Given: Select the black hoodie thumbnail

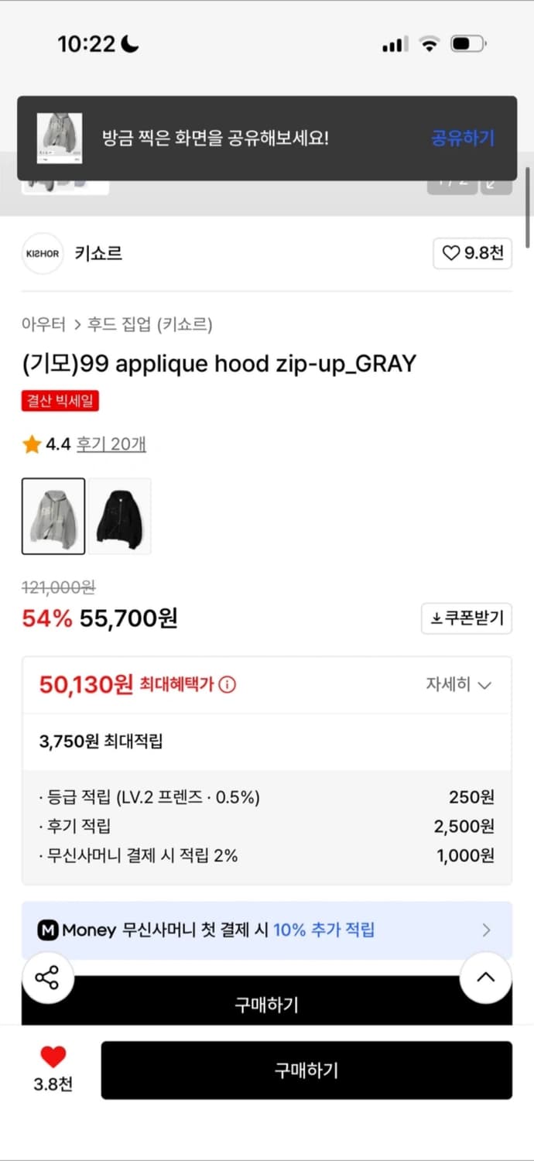Looking at the screenshot, I should tap(119, 515).
